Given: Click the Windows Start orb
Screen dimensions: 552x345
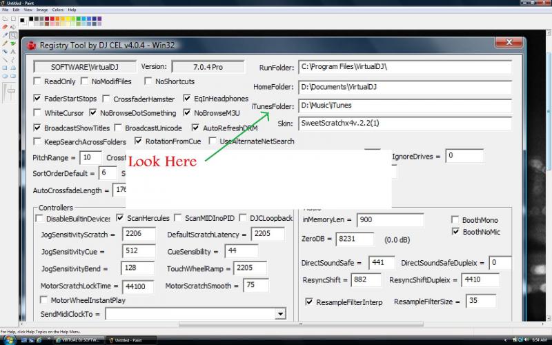Looking at the screenshot, I should click(10, 340).
